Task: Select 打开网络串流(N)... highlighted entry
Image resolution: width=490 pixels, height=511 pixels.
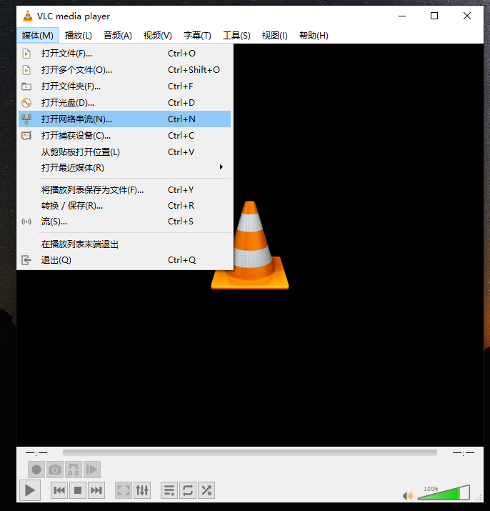Action: (125, 119)
